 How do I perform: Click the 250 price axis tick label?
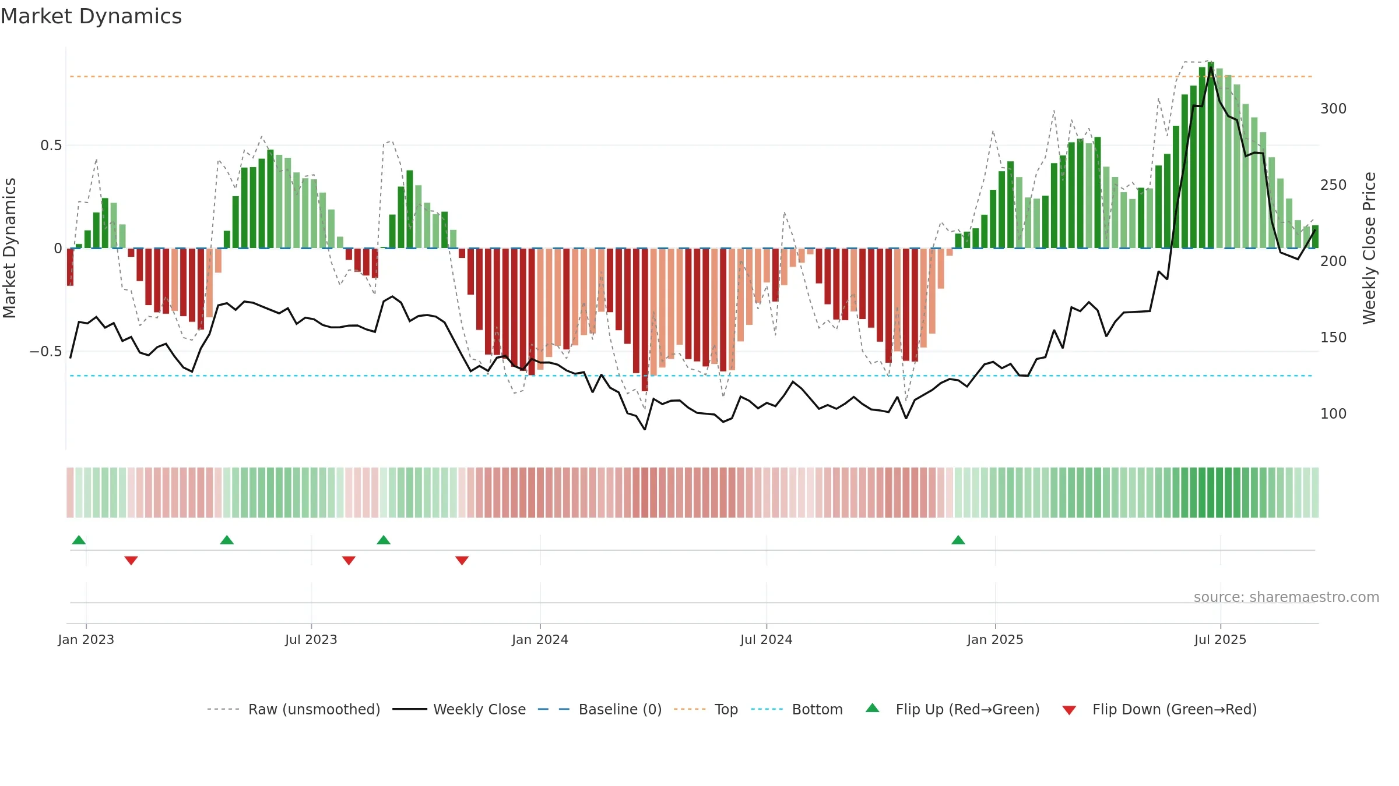[x=1334, y=185]
